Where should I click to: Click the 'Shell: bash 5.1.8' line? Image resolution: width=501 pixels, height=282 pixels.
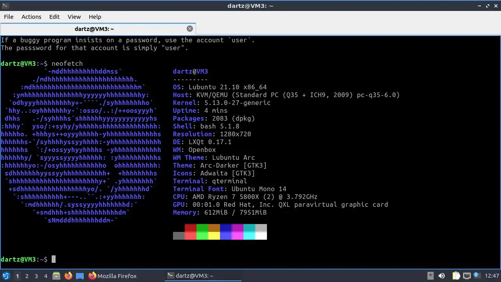(206, 126)
